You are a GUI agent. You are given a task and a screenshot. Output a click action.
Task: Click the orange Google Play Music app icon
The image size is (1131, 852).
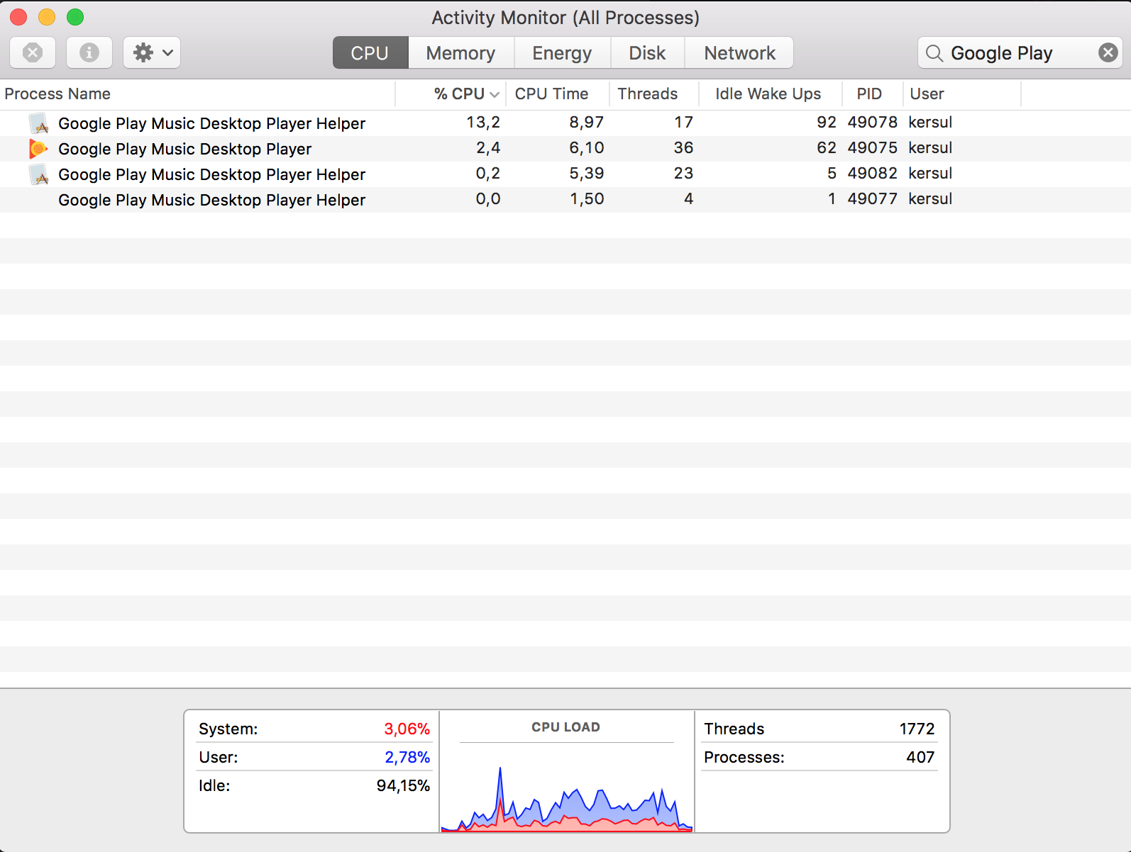[38, 149]
